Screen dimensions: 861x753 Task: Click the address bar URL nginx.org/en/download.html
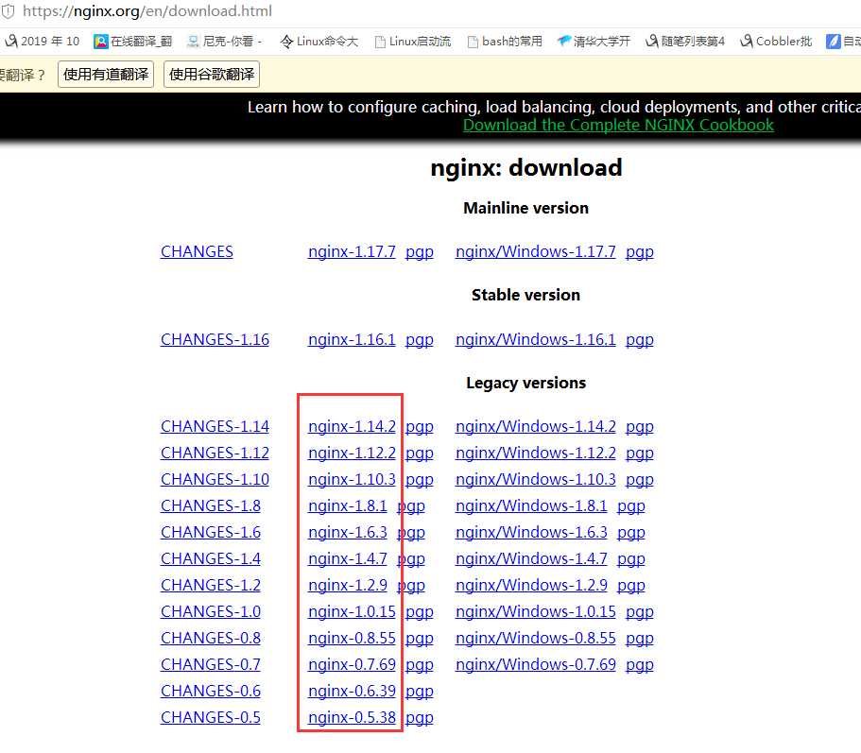point(147,11)
